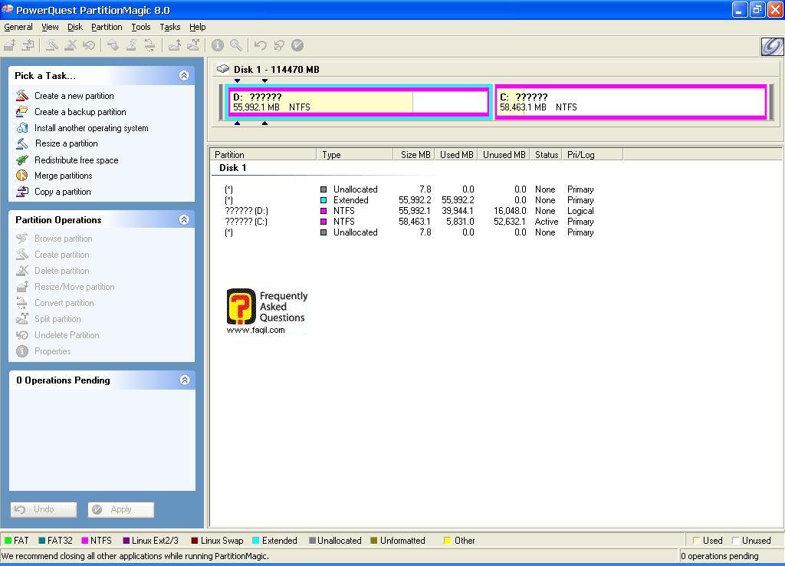Image resolution: width=785 pixels, height=566 pixels.
Task: Click the Copy a partition icon
Action: click(22, 192)
